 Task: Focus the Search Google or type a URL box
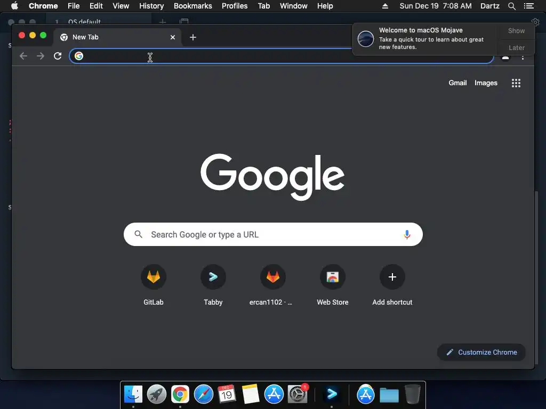[273, 234]
